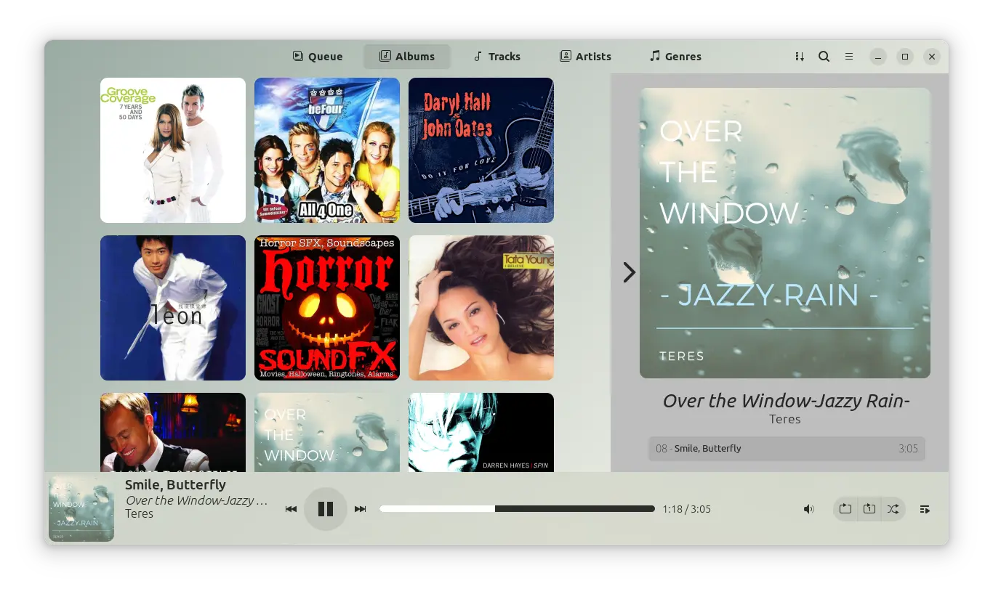Toggle repeat single track mode
Screen dimensions: 993x594
[869, 509]
